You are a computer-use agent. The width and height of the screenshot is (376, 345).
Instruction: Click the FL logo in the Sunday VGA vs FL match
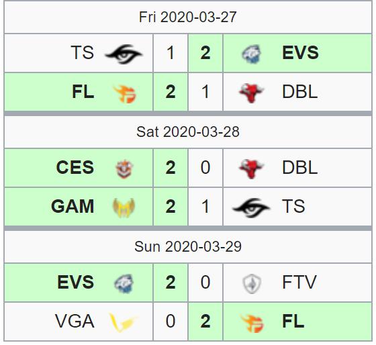tap(252, 323)
